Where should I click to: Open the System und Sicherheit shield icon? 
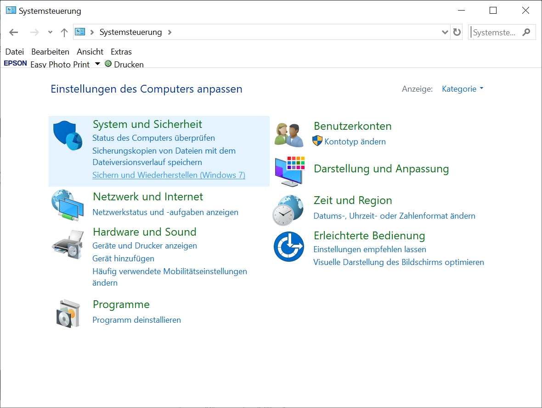68,135
